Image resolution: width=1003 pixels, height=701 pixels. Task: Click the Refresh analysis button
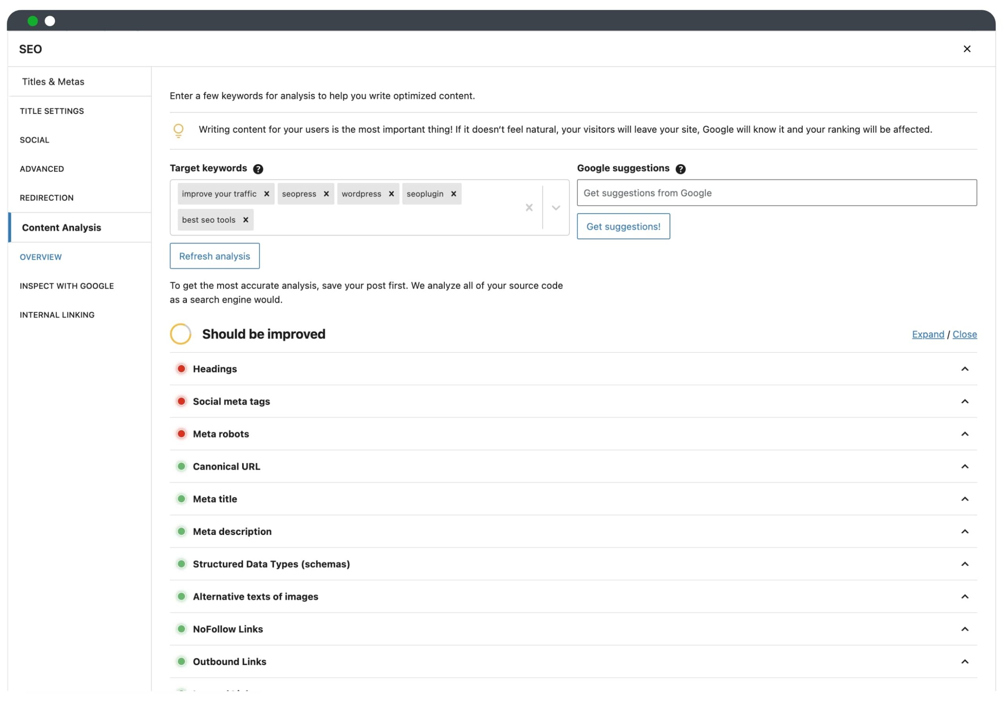214,255
